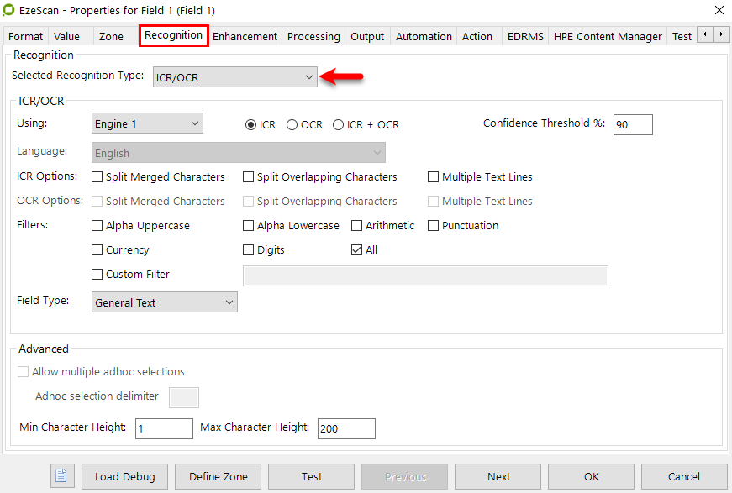Click the Load Debug button

click(x=124, y=476)
